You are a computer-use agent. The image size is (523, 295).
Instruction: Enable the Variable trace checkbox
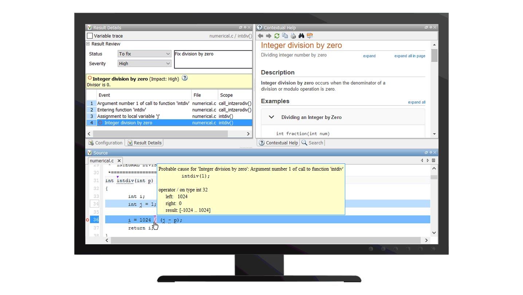click(x=89, y=36)
